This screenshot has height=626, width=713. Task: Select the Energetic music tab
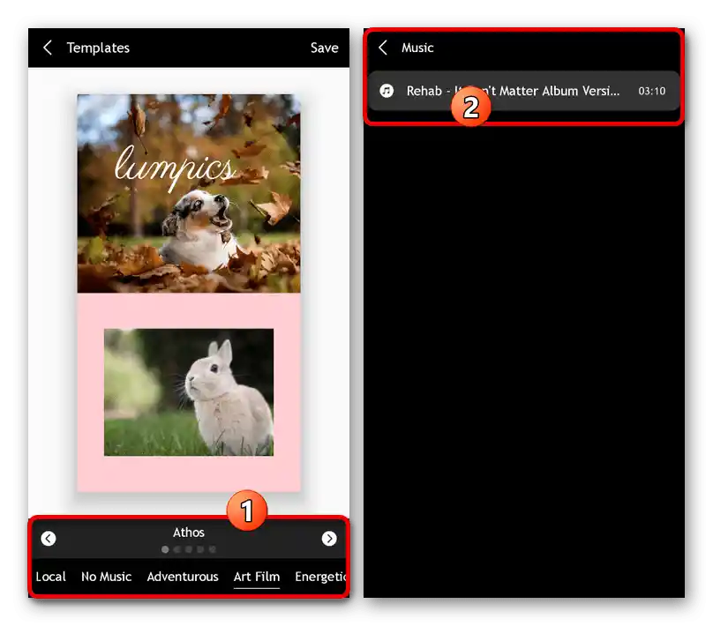320,577
